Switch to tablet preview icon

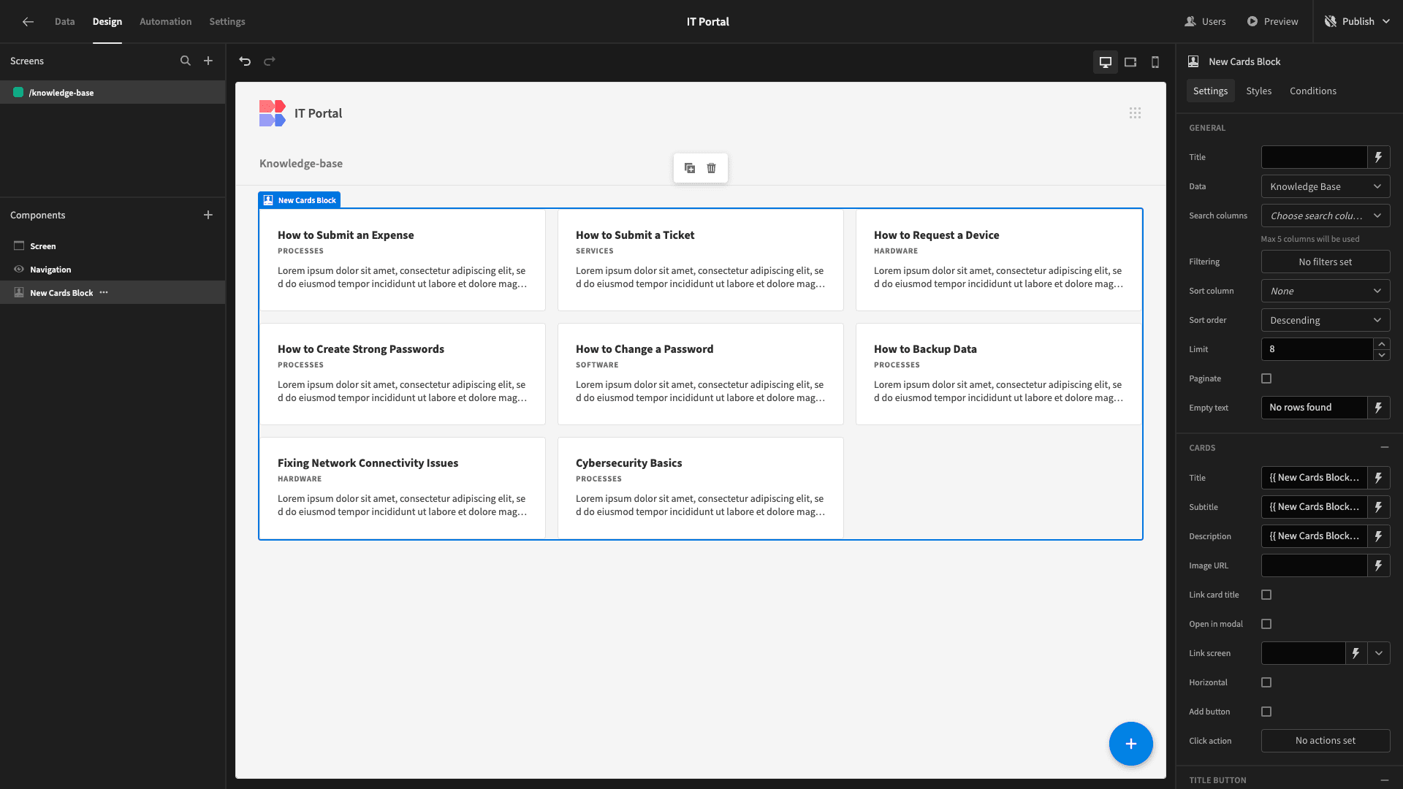tap(1130, 62)
